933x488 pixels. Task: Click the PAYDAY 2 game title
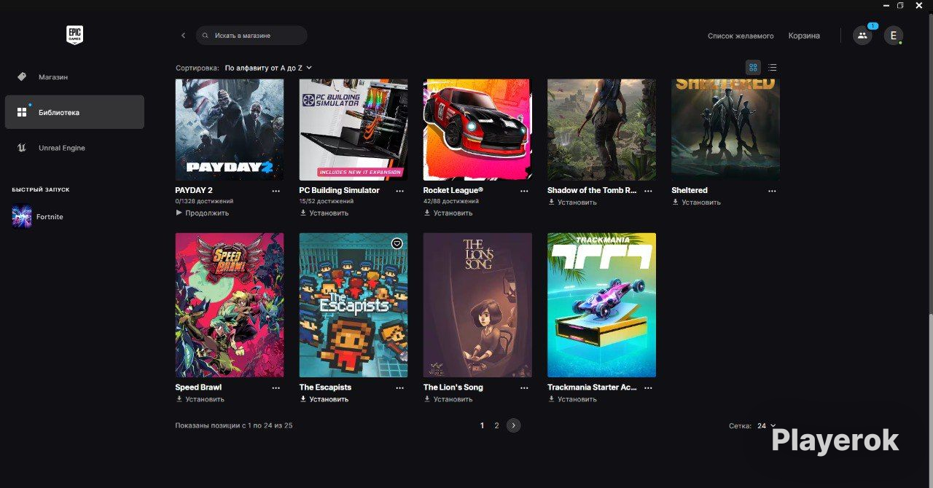(194, 190)
